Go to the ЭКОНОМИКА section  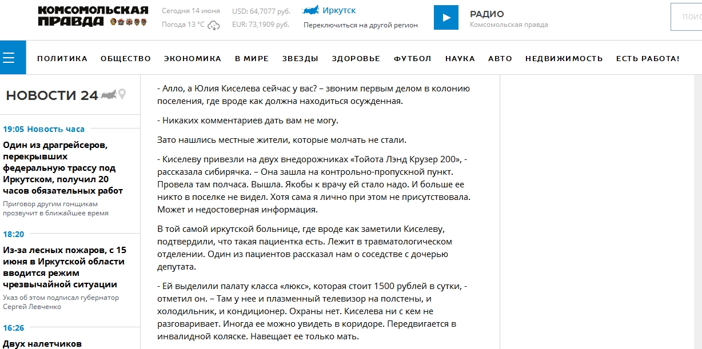(x=193, y=58)
